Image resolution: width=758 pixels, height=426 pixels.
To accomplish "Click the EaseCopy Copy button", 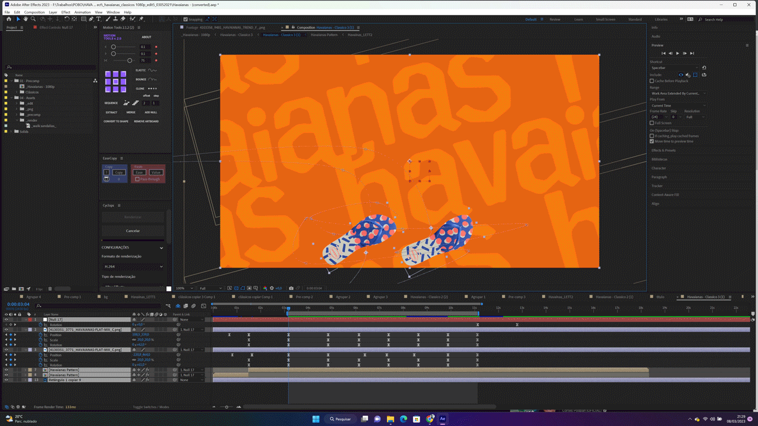I will click(118, 172).
